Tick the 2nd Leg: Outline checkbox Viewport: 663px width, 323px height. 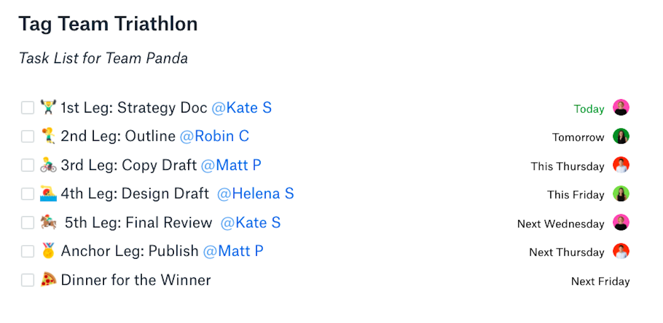[28, 137]
